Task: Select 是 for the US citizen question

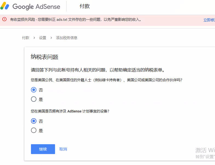Action: pyautogui.click(x=34, y=99)
